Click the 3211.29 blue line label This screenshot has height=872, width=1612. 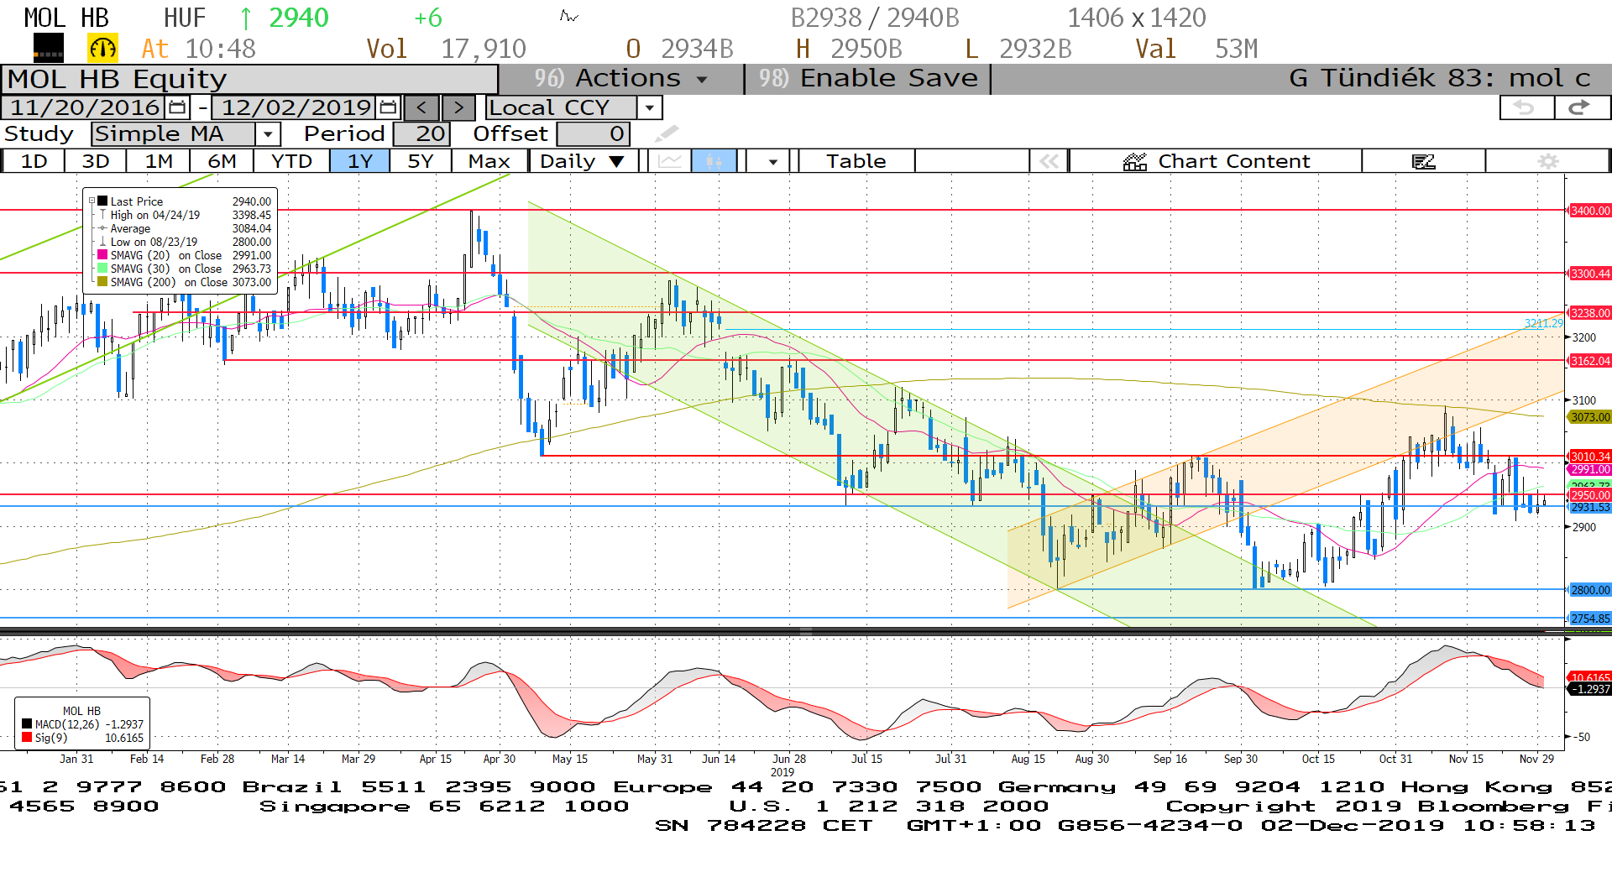coord(1544,323)
